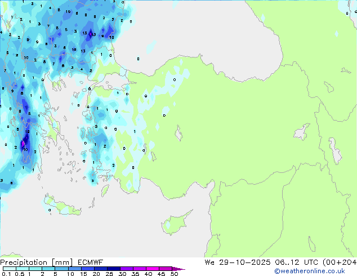Click the 40–45 mm magenta legend box
The width and height of the screenshot is (357, 276).
point(153,269)
